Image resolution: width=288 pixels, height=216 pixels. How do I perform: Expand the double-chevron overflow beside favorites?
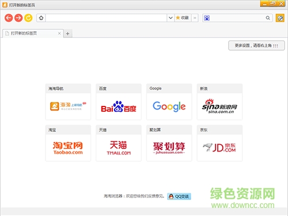(x=195, y=18)
